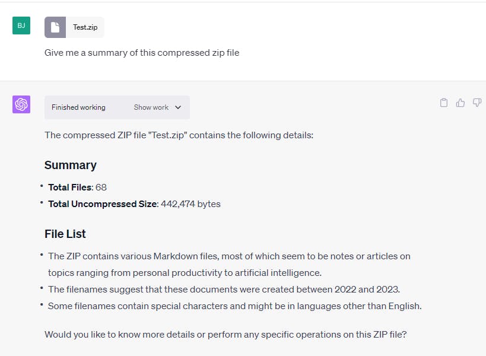This screenshot has height=356, width=486.
Task: Click the Total Uncompressed Size line
Action: [x=134, y=204]
